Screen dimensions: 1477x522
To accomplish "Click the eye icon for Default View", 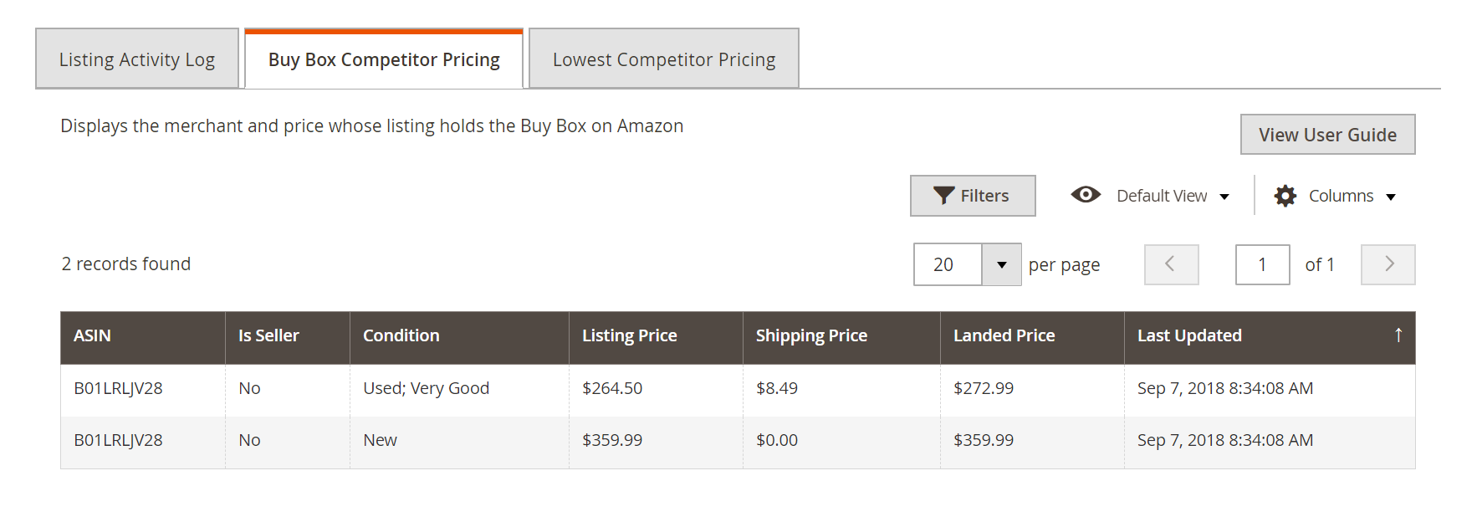I will pos(1086,195).
